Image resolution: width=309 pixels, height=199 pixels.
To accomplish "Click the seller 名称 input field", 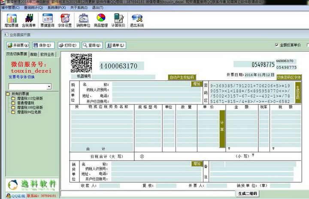I will [151, 164].
